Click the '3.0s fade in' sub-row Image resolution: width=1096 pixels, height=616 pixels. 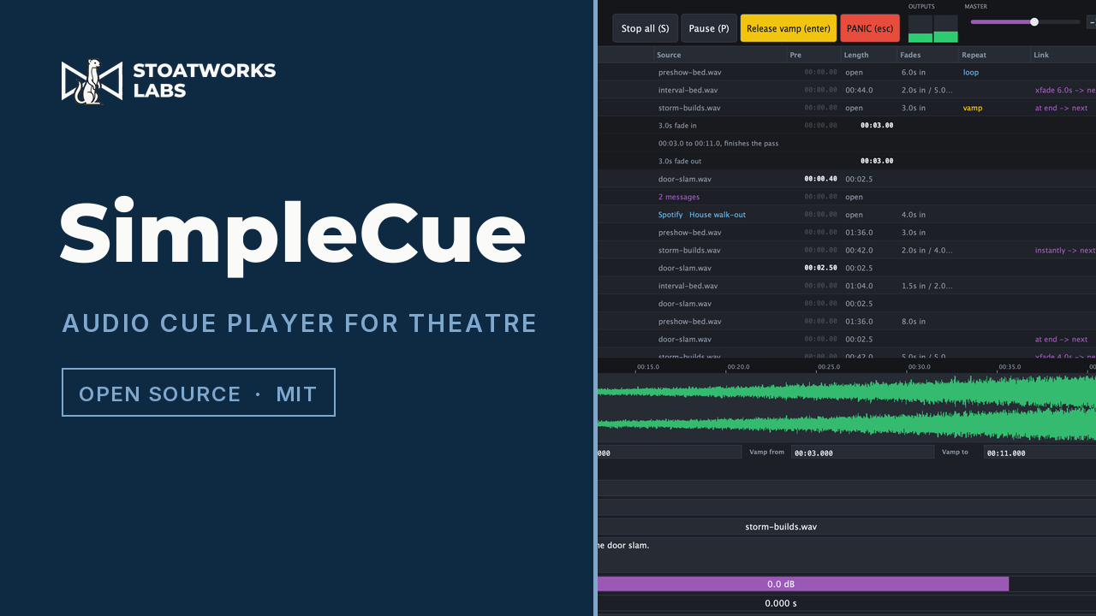coord(847,126)
